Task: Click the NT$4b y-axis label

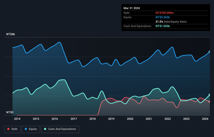Action: point(10,34)
